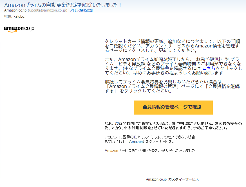The image size is (246, 187).
Task: Click the line Amazonサービスをご利用いただき
Action: click(151, 150)
